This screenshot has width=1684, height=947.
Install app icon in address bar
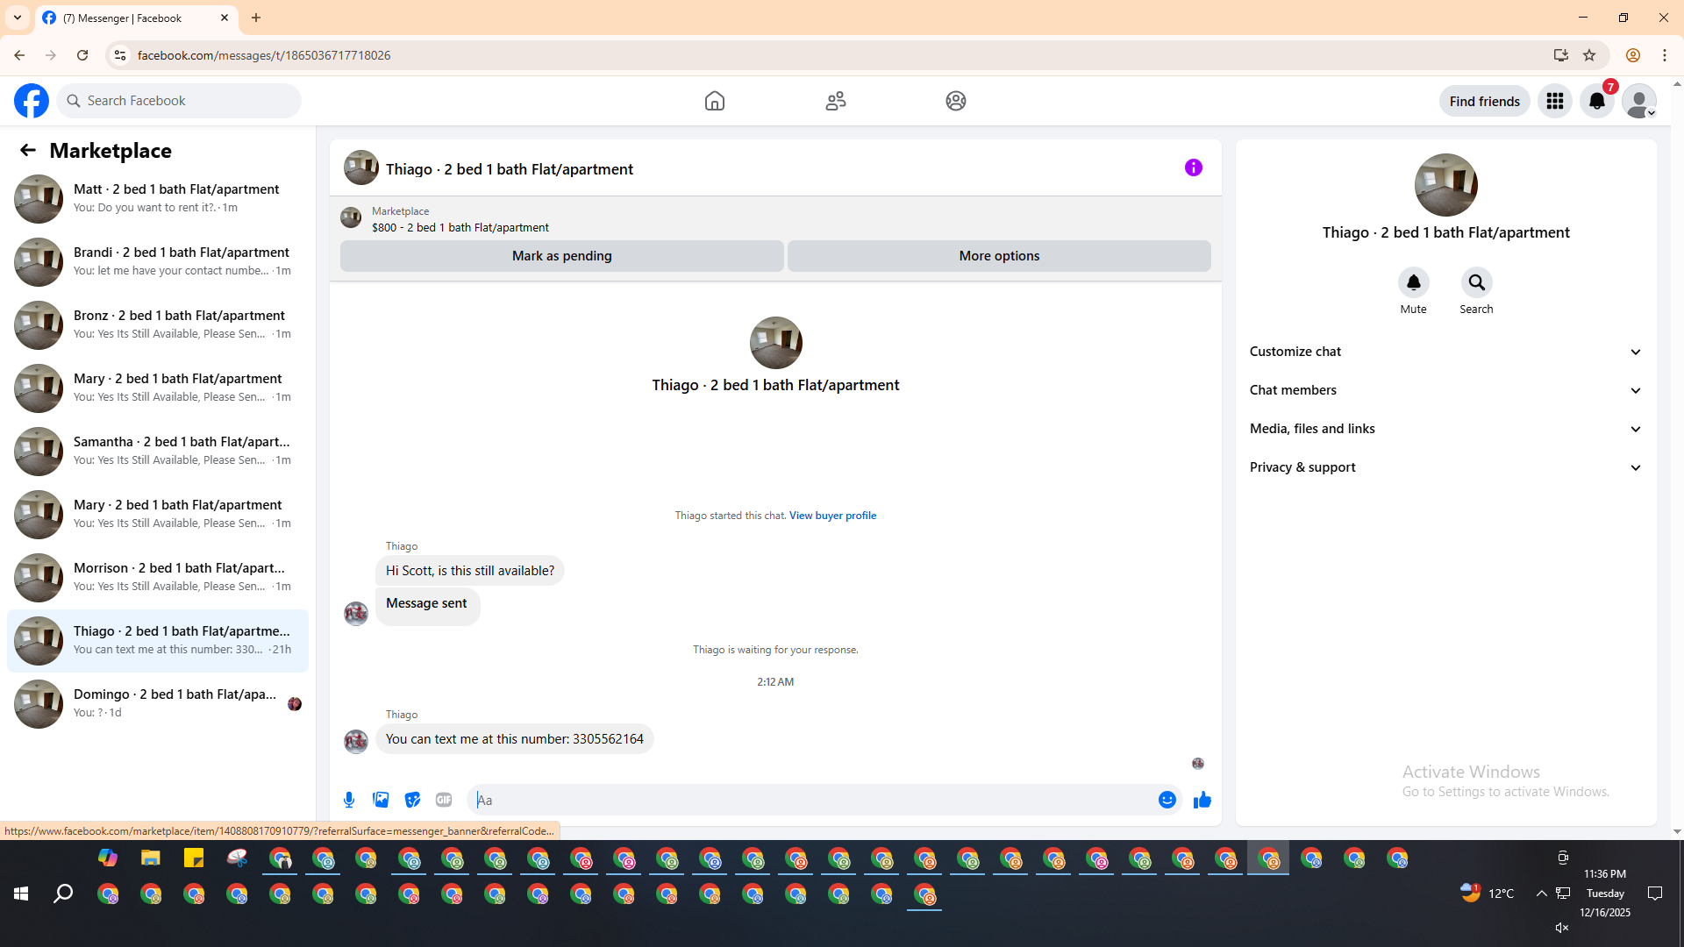click(x=1561, y=55)
